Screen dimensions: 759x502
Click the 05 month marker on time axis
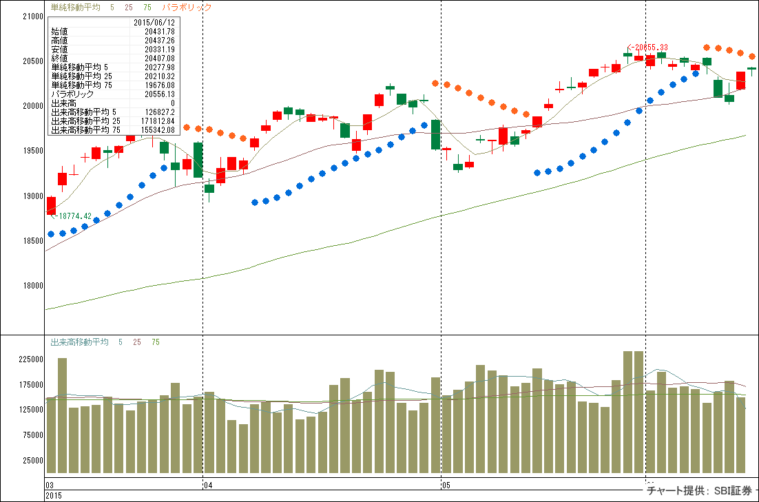click(446, 485)
